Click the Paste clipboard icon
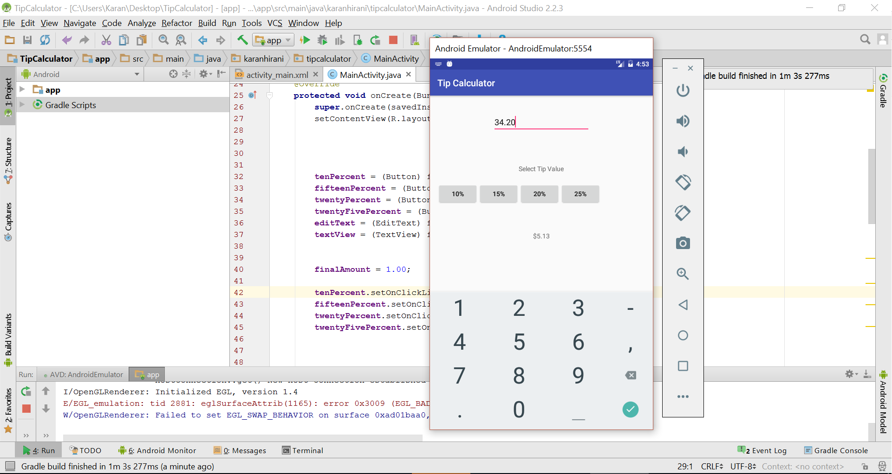This screenshot has width=892, height=474. [x=142, y=40]
